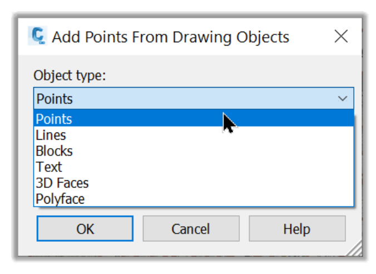376x274 pixels.
Task: Click the dialog title text
Action: point(171,37)
